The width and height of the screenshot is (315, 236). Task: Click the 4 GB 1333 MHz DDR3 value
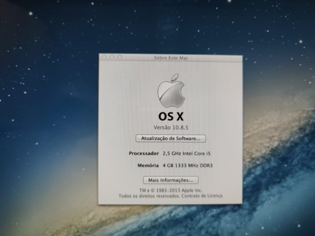tap(188, 166)
